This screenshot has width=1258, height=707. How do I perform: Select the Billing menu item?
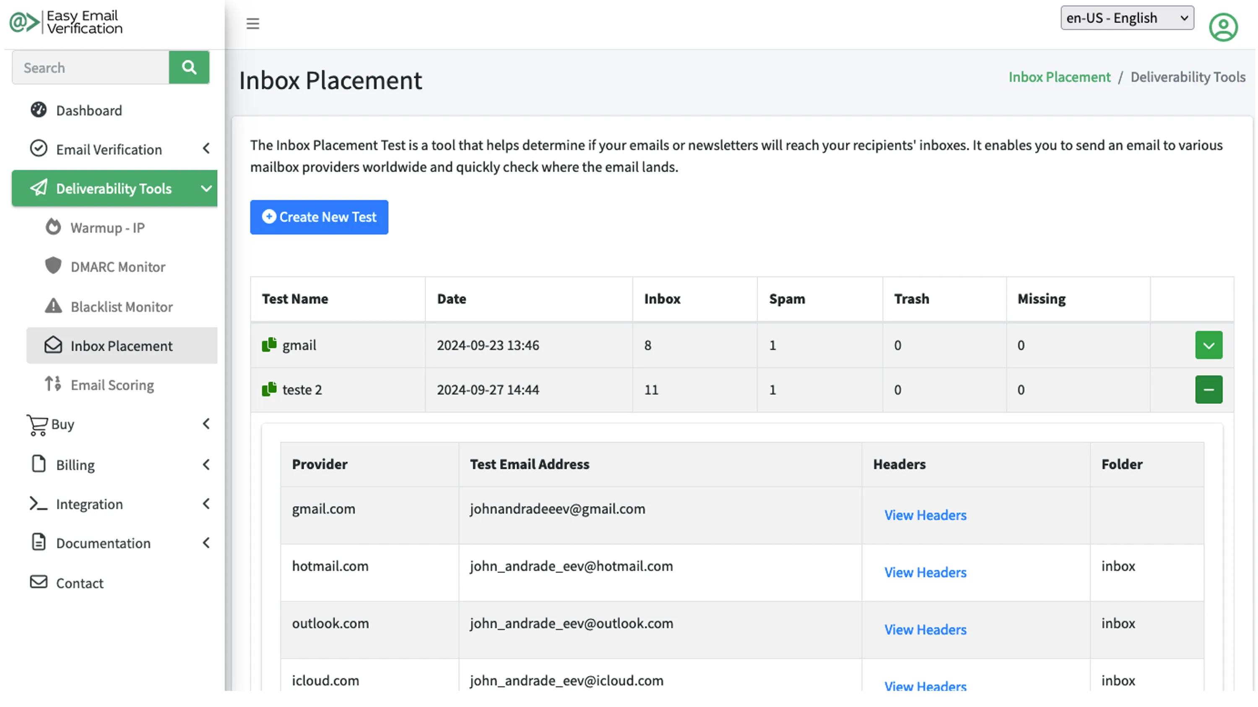[x=74, y=464]
